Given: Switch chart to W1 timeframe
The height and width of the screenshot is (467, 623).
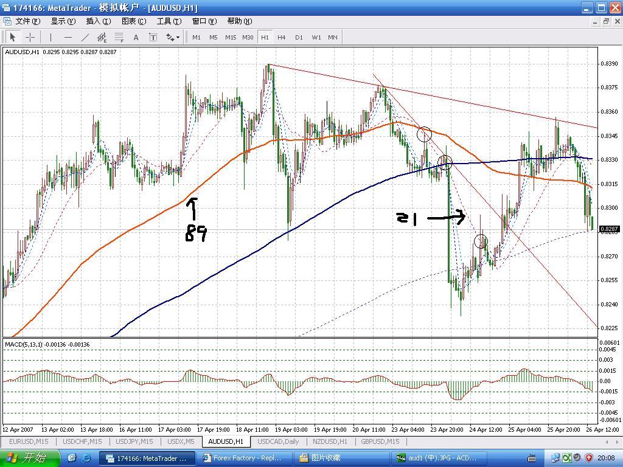Looking at the screenshot, I should pyautogui.click(x=316, y=37).
